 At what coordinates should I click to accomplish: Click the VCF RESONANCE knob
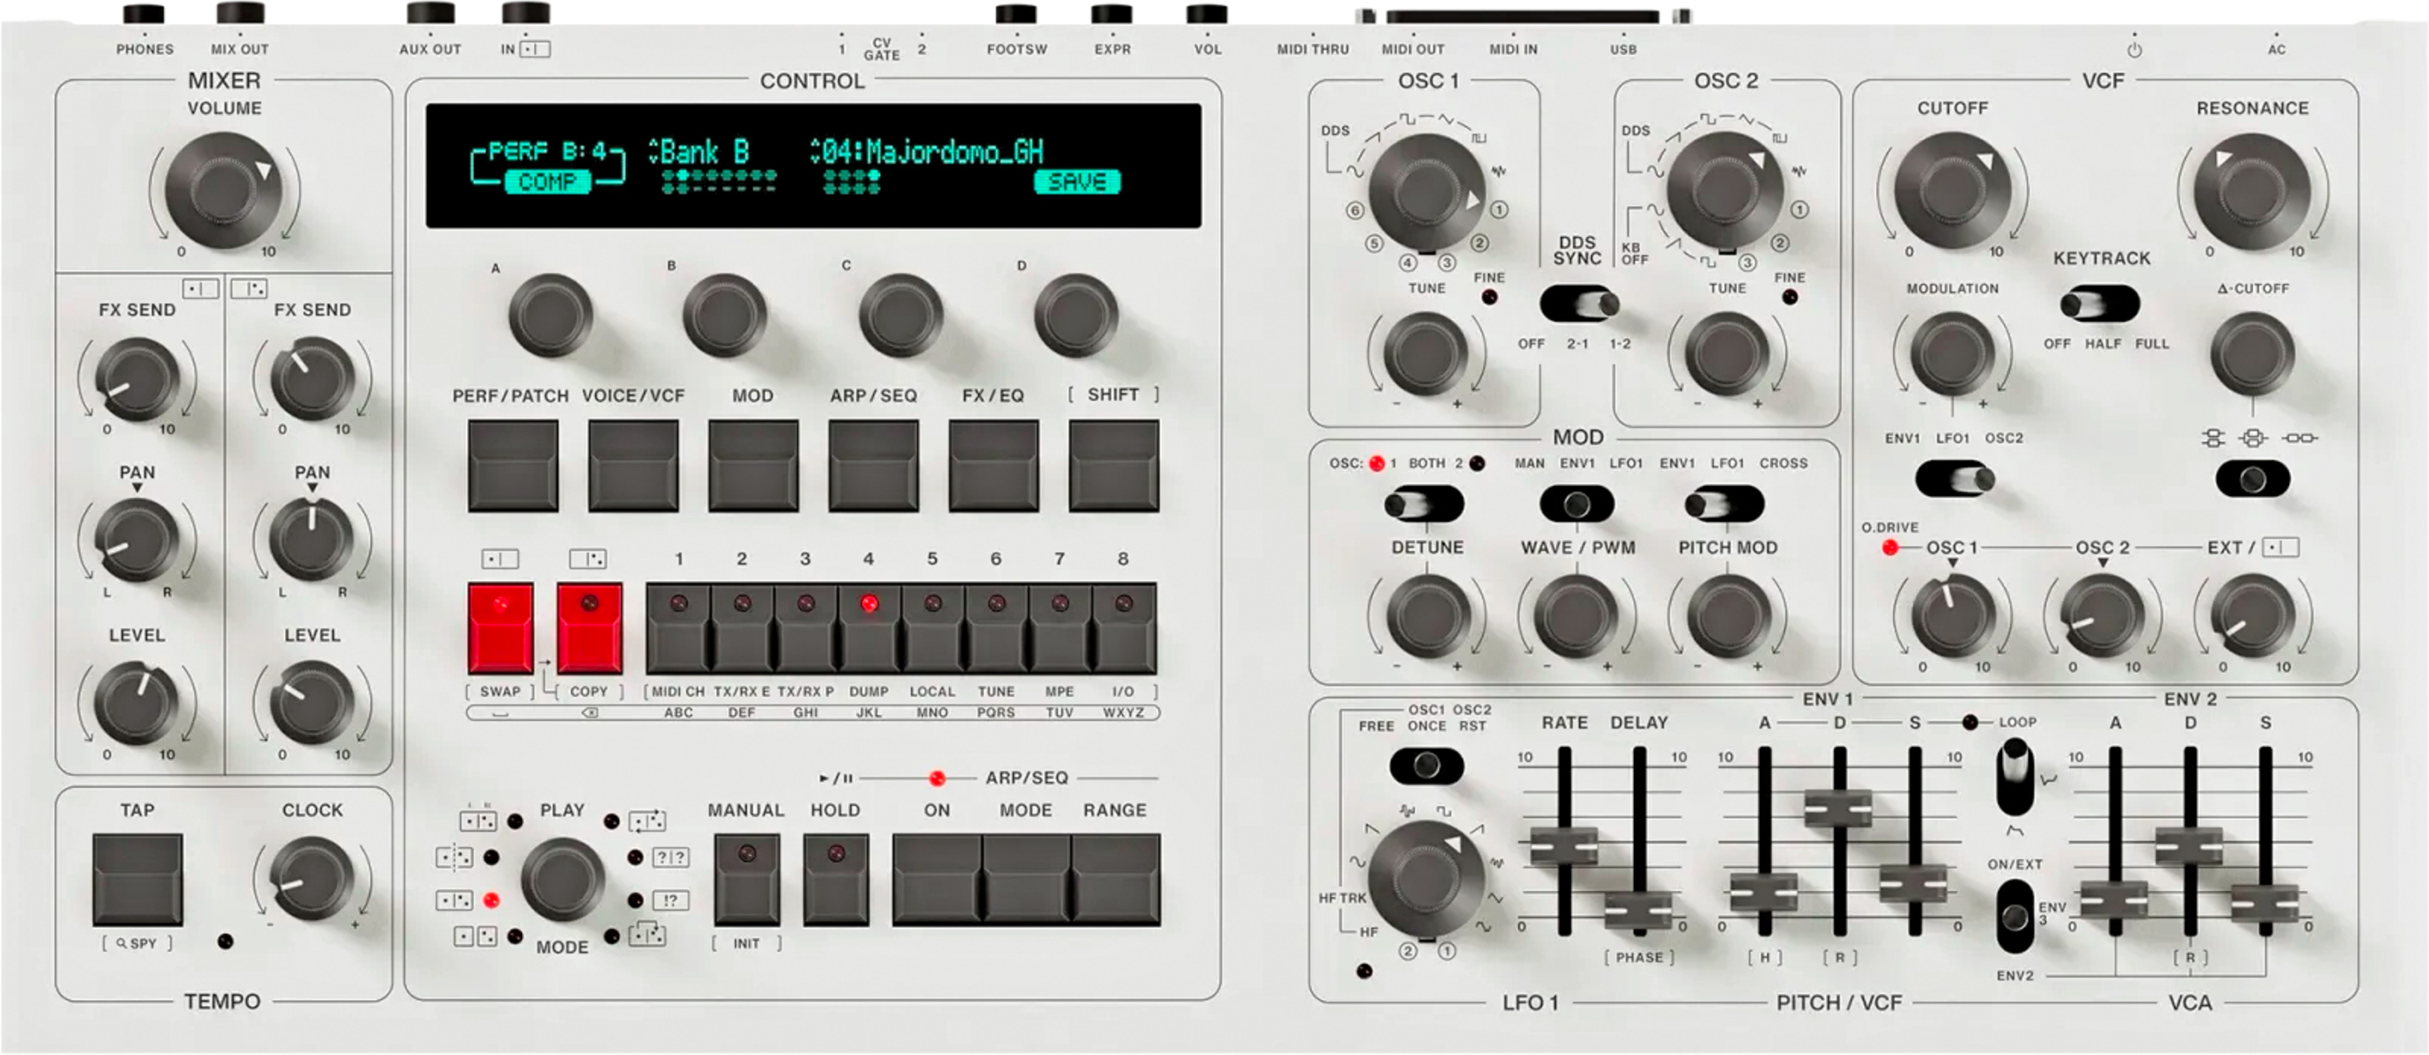[x=2252, y=191]
